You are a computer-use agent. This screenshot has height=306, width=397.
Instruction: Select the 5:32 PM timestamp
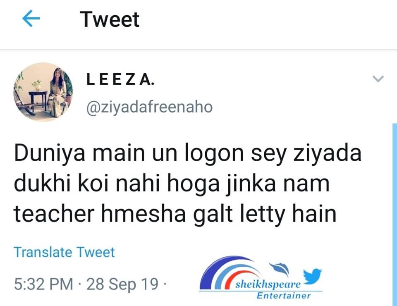43,284
